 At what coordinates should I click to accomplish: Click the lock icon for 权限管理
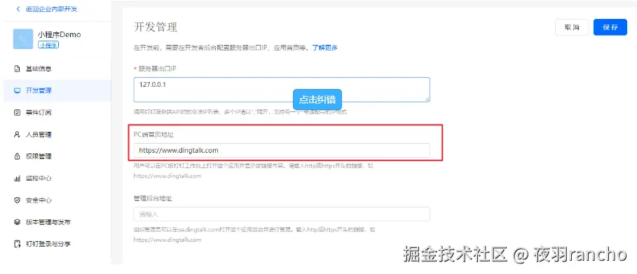[17, 156]
